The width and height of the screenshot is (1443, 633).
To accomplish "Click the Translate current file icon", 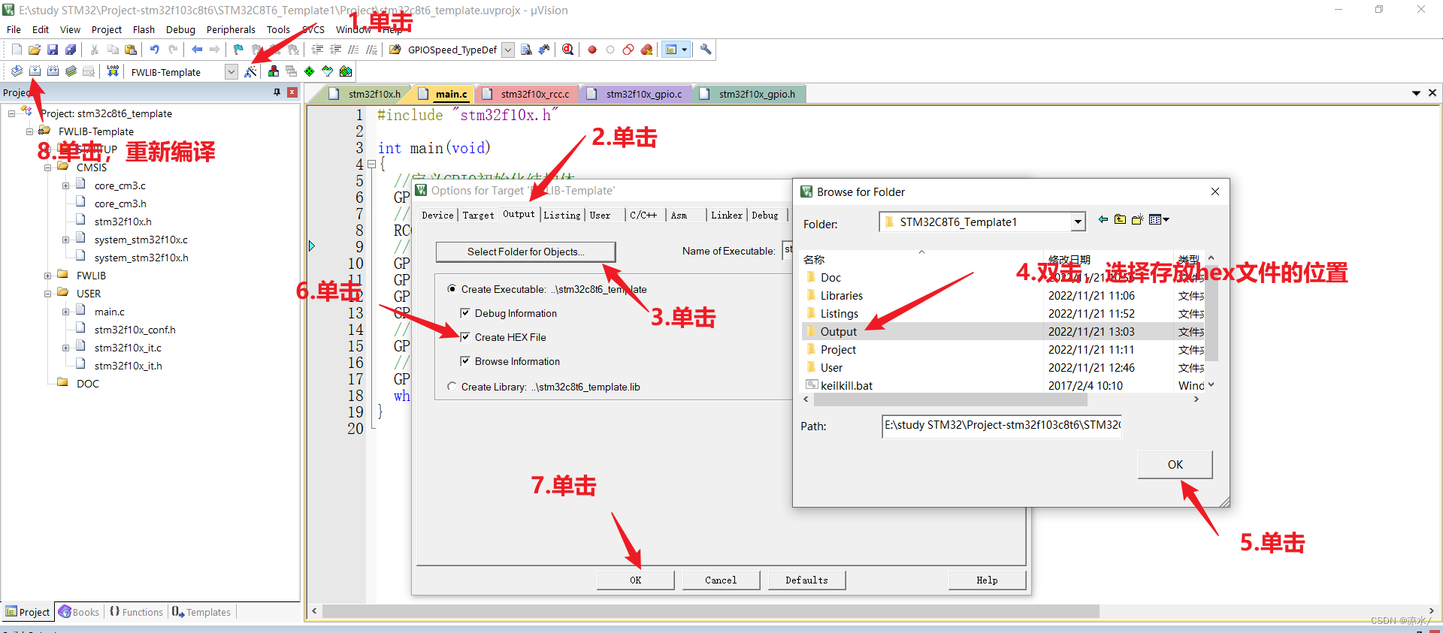I will [x=17, y=71].
